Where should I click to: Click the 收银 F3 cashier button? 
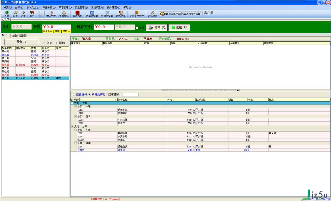pyautogui.click(x=179, y=28)
